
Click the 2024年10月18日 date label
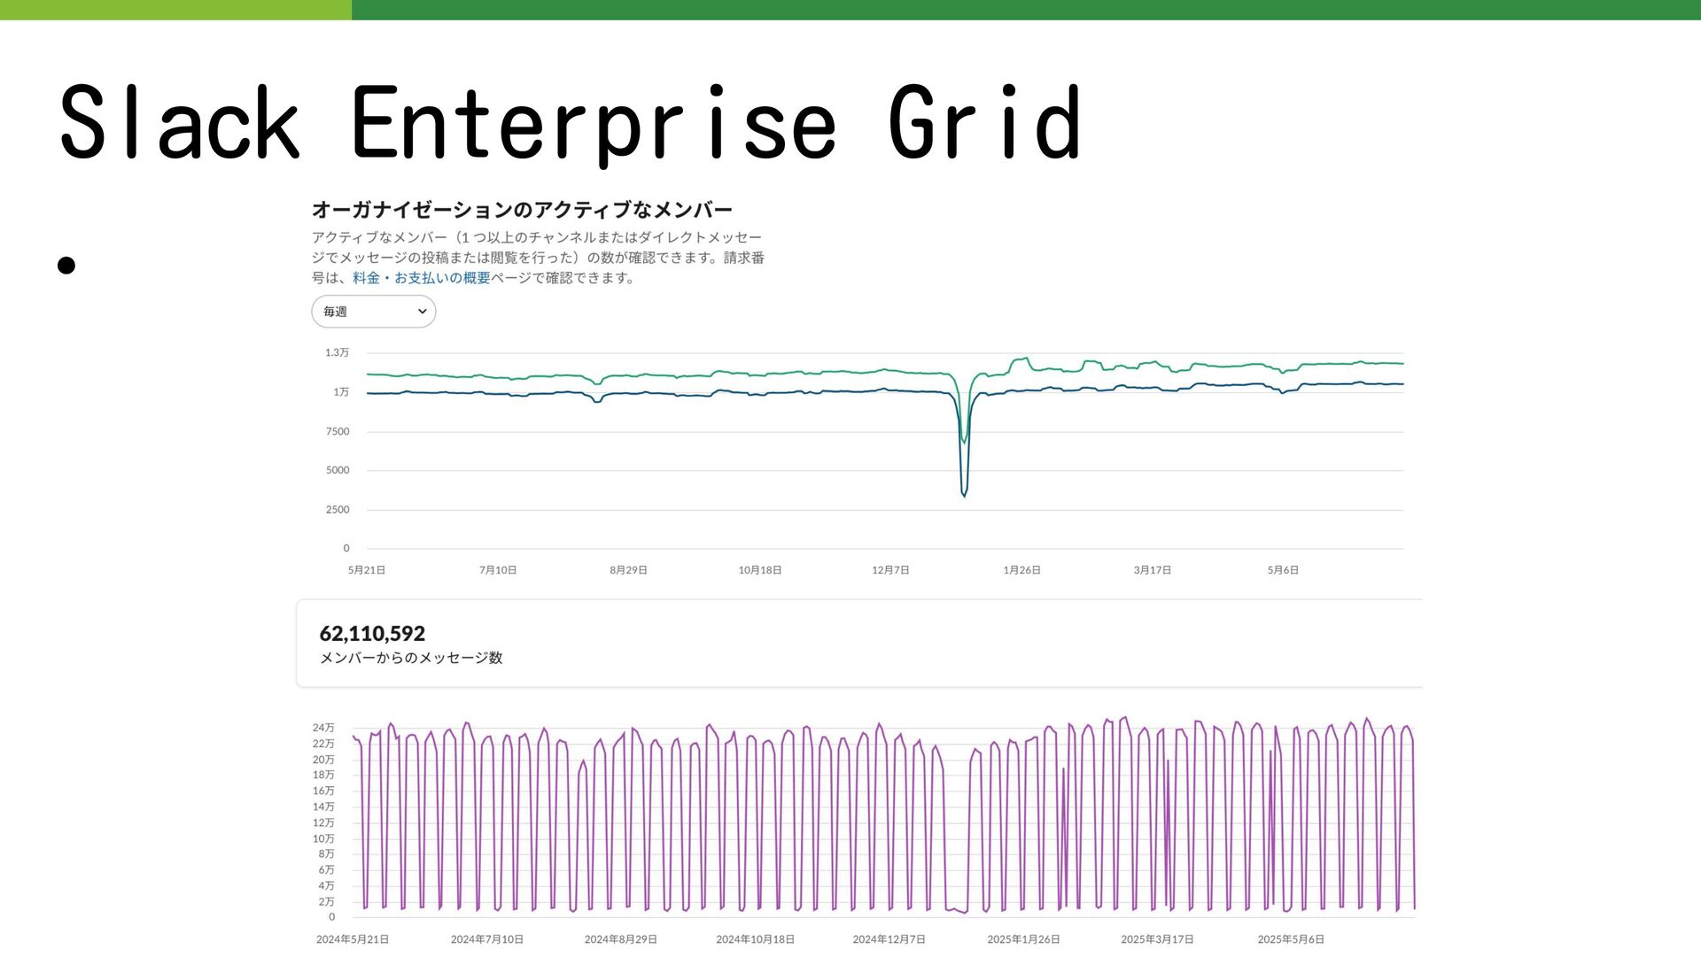[x=755, y=939]
